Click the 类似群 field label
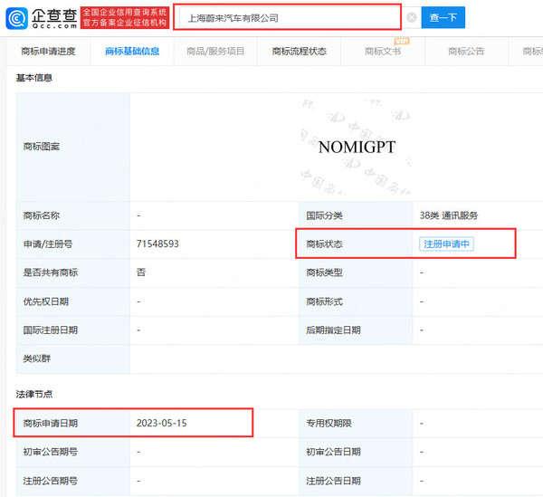Image resolution: width=543 pixels, height=497 pixels. [x=37, y=358]
